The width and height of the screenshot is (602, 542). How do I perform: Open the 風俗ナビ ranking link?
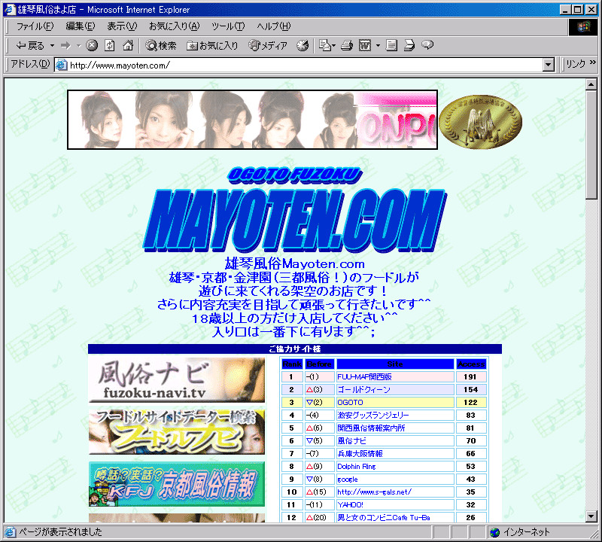[x=351, y=440]
